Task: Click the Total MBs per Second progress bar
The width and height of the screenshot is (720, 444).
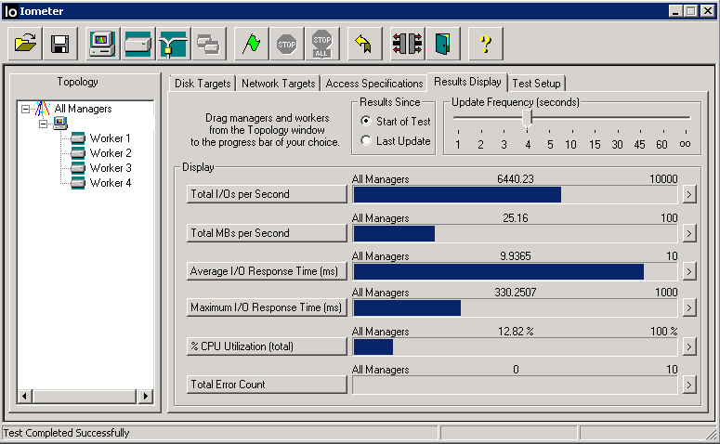Action: coord(515,234)
